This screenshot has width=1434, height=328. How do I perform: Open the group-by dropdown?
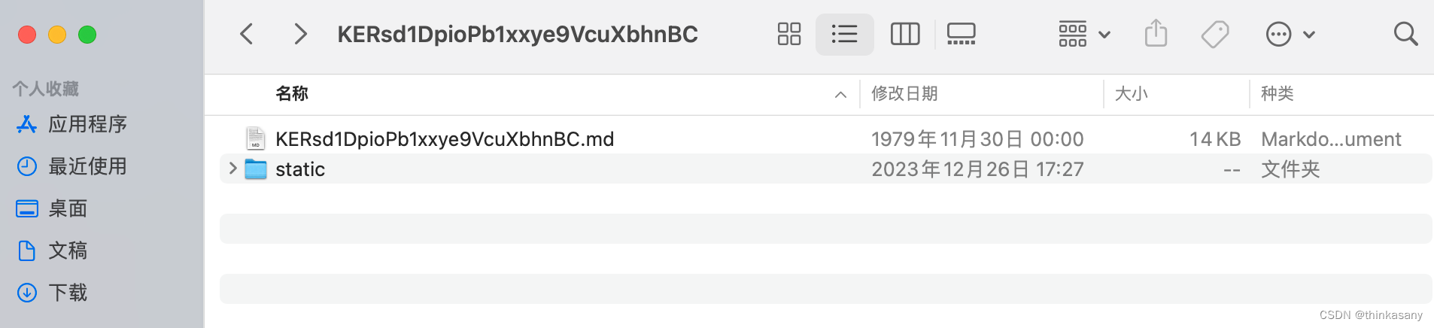[x=1084, y=34]
